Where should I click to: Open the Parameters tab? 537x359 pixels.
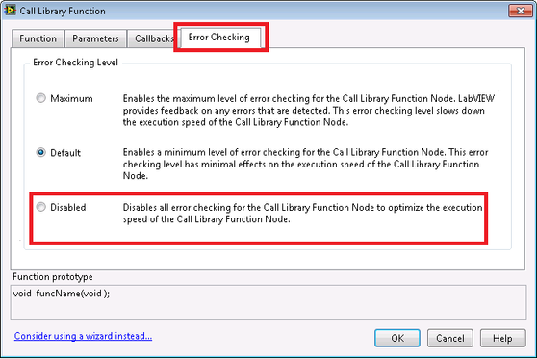pyautogui.click(x=95, y=38)
